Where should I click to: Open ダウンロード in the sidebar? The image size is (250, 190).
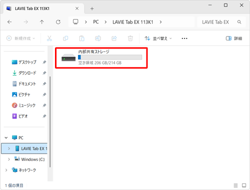tap(24, 73)
